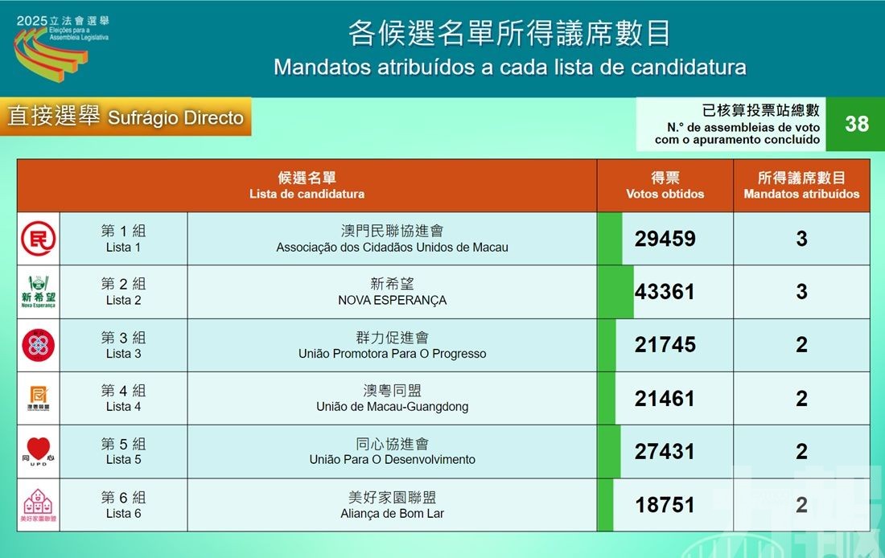
Task: Click União Para O Desenvolvimento list name
Action: pos(393,459)
